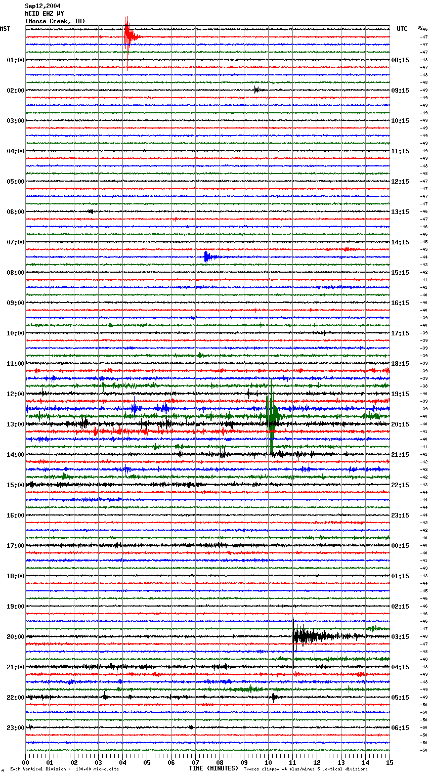This screenshot has width=430, height=776.
Task: Select the 09:15 UTC time label
Action: point(400,91)
